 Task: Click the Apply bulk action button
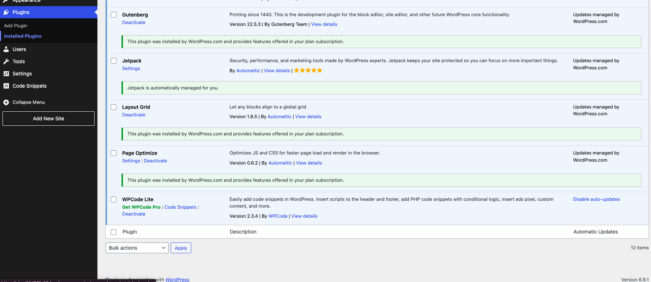(181, 248)
